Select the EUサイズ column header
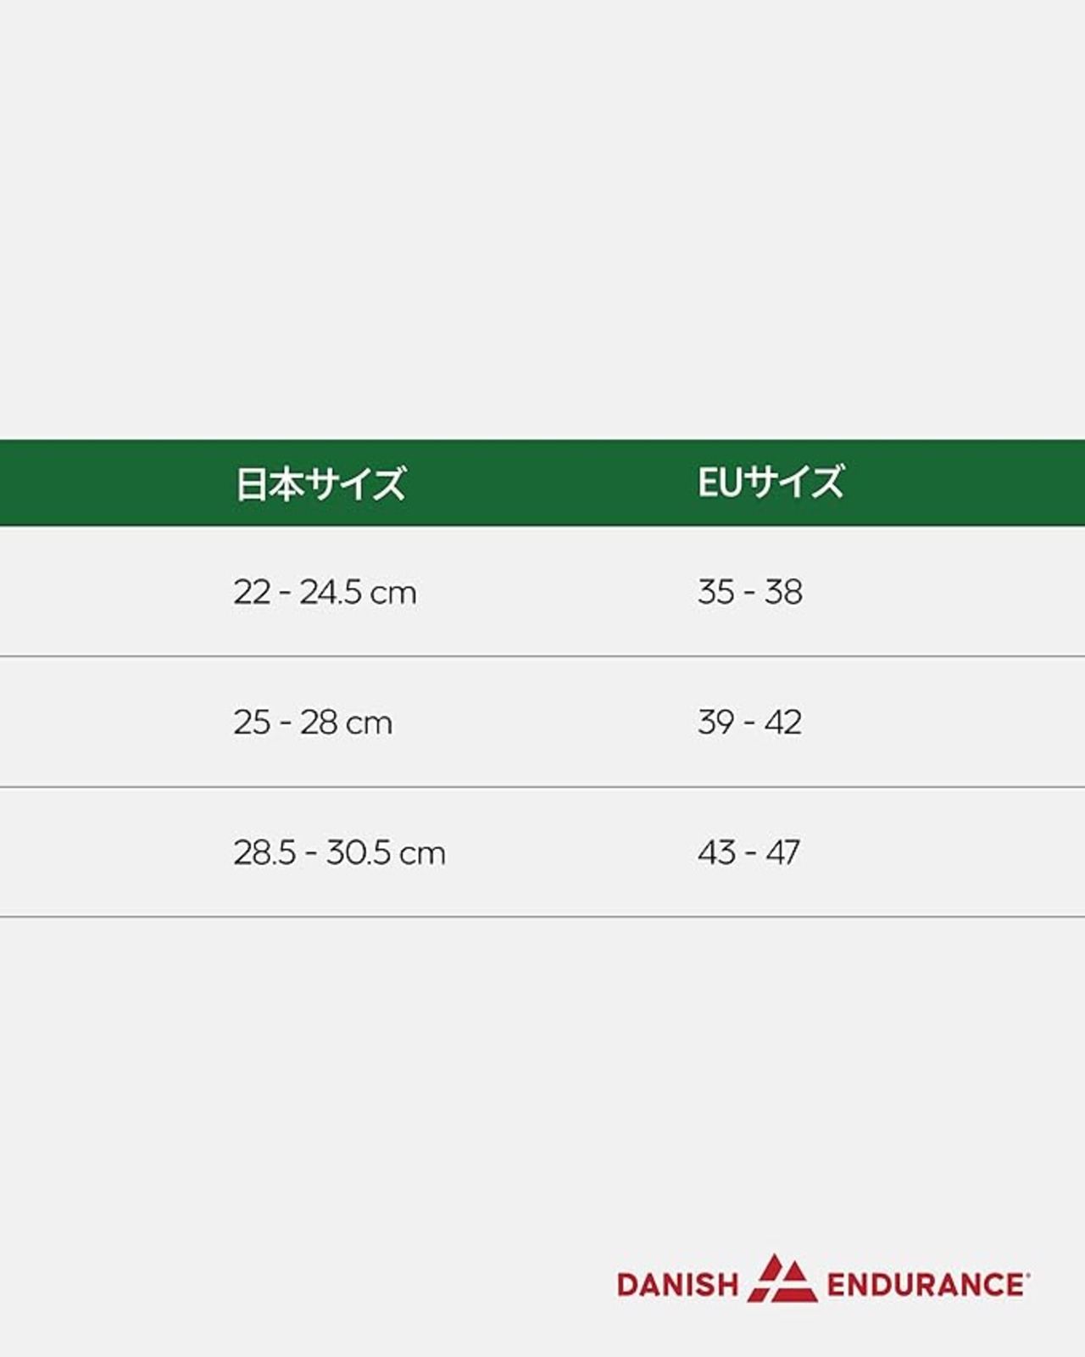 pos(771,483)
